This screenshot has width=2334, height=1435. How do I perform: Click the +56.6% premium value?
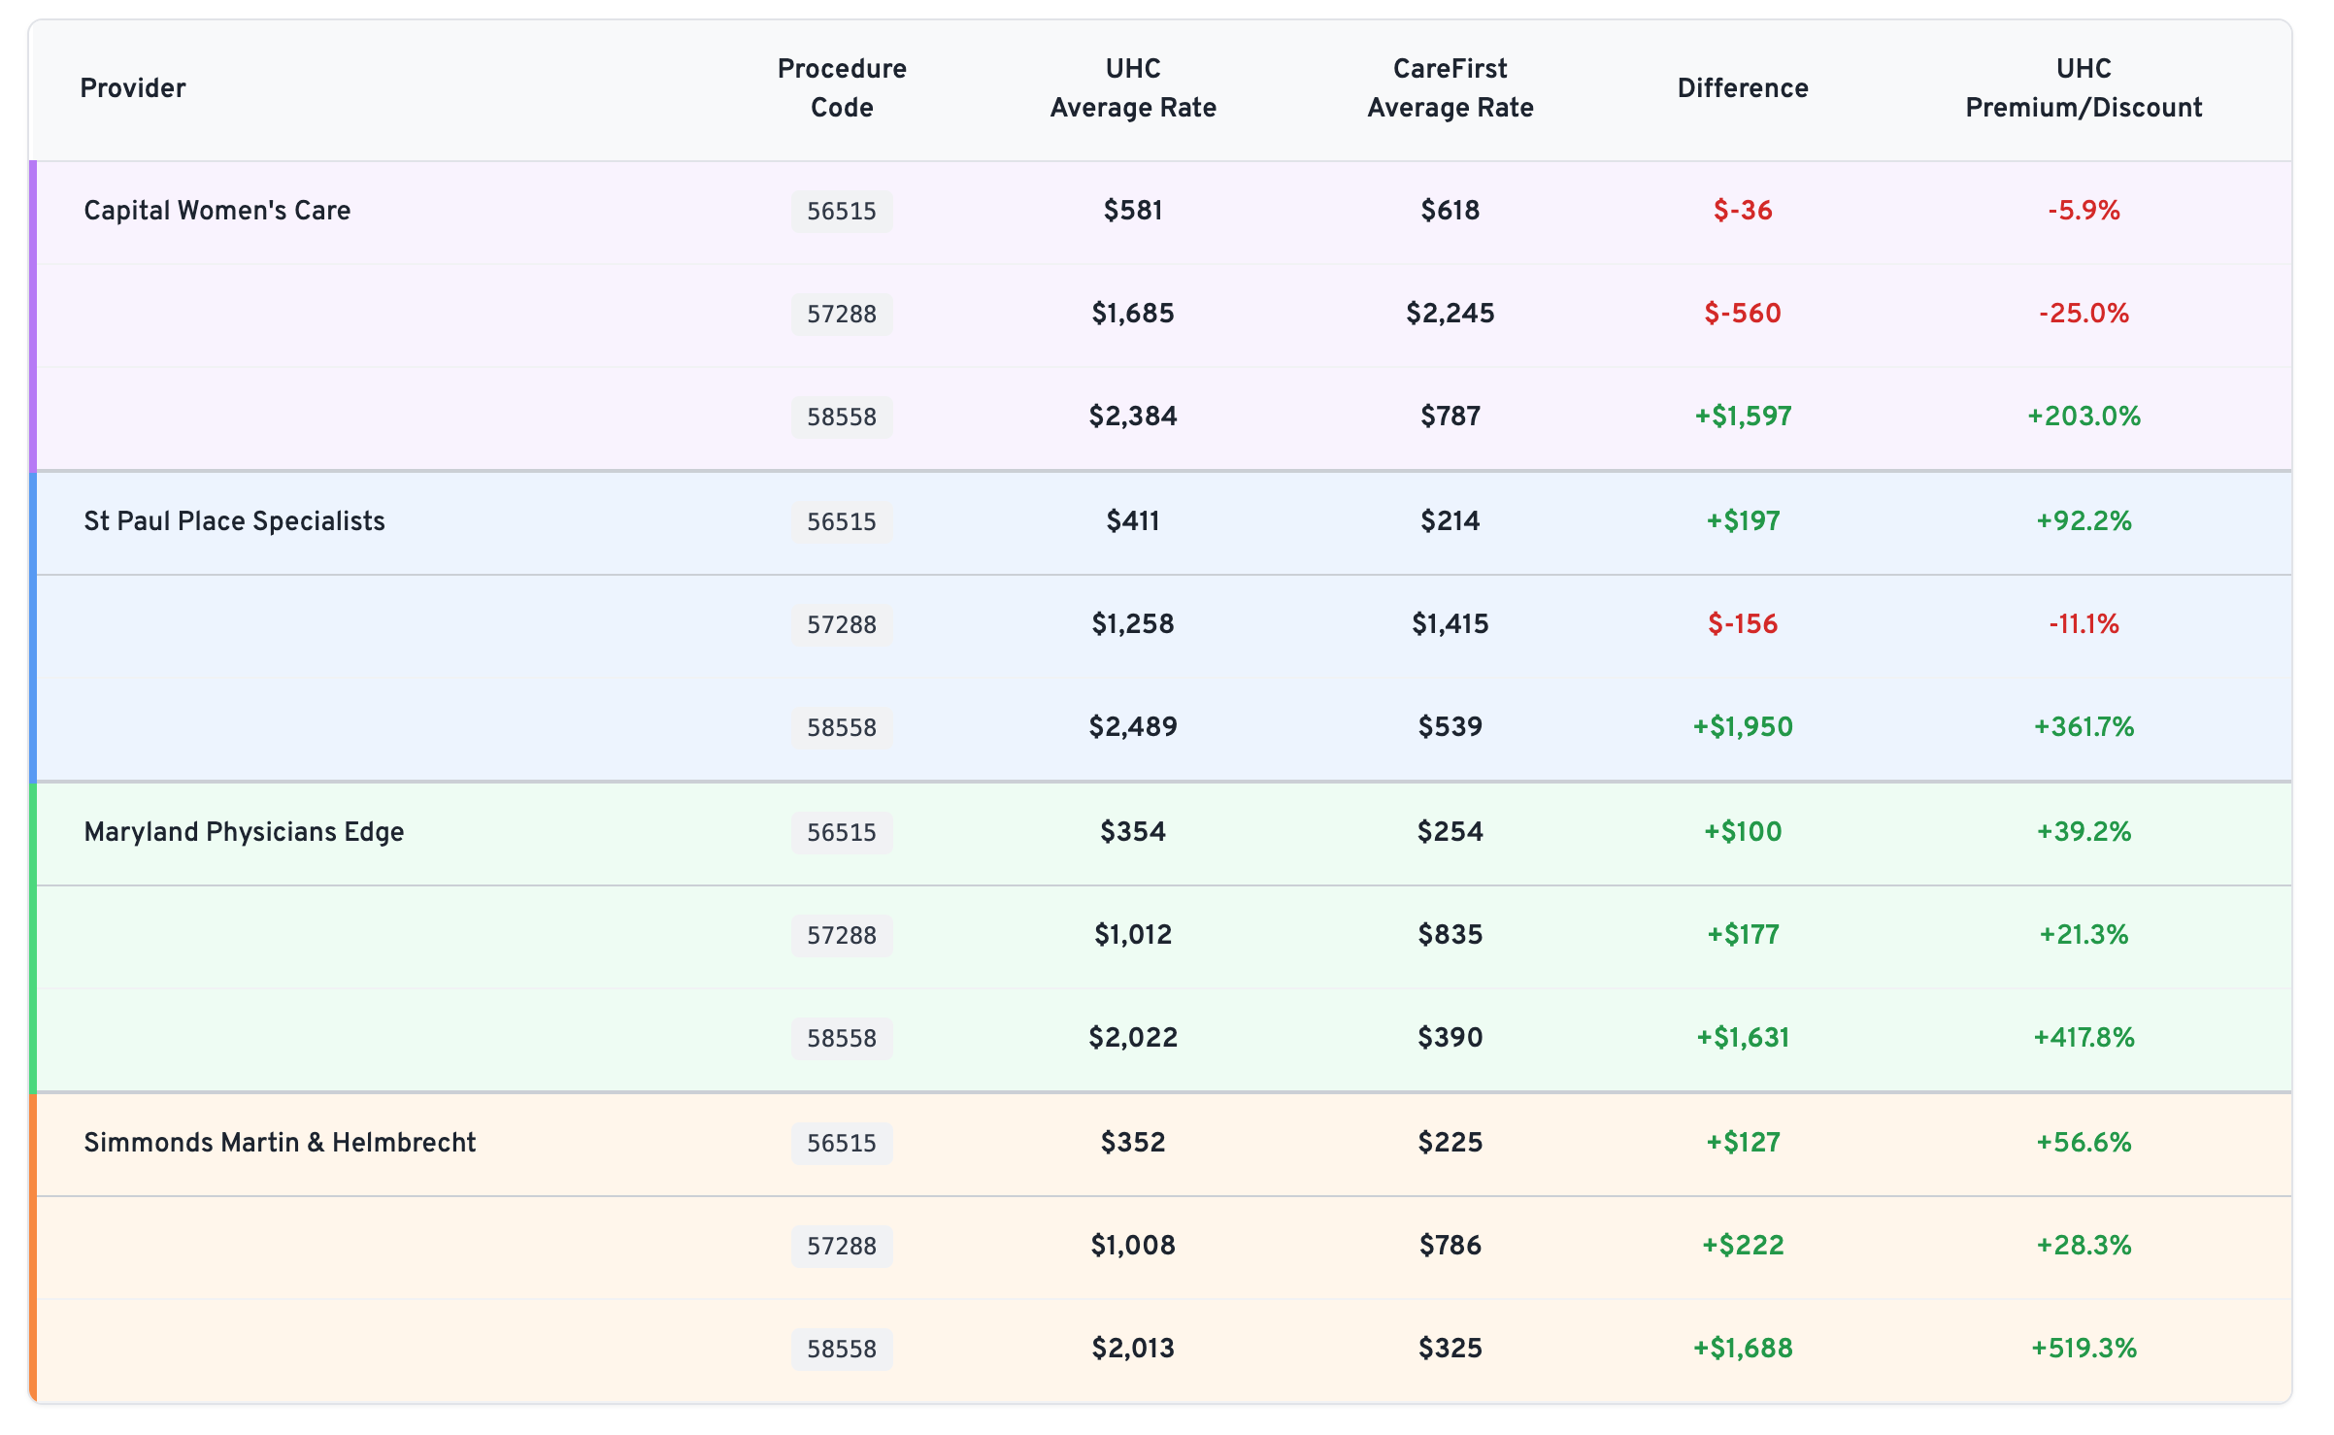(2084, 1143)
